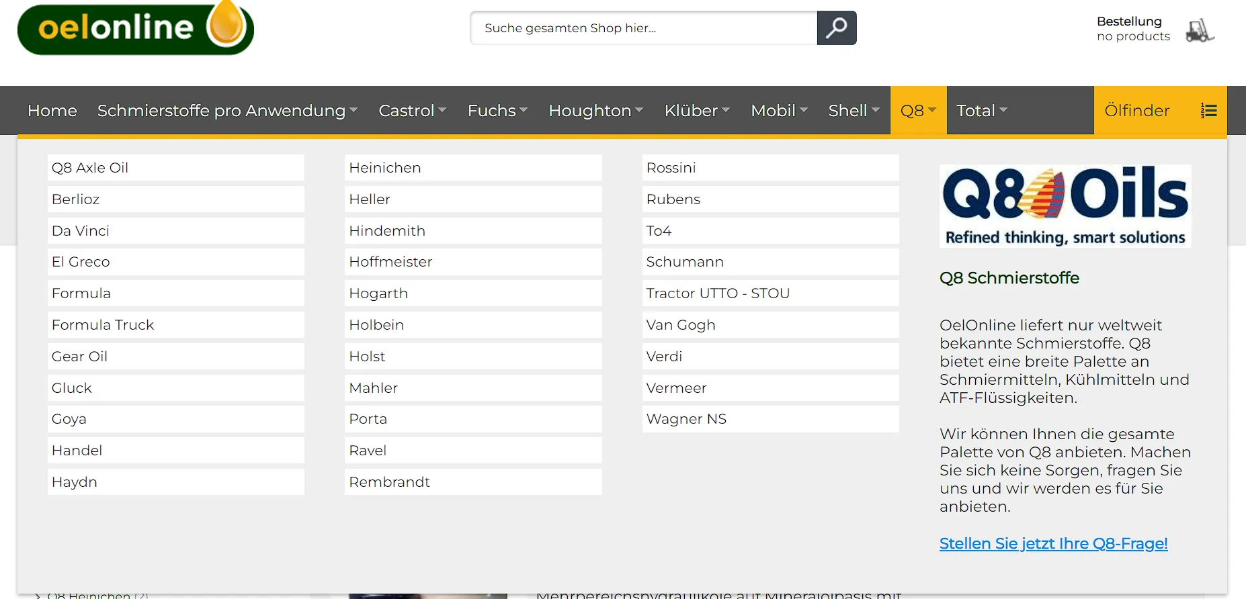This screenshot has width=1246, height=599.
Task: Open the Porta category
Action: (x=473, y=419)
